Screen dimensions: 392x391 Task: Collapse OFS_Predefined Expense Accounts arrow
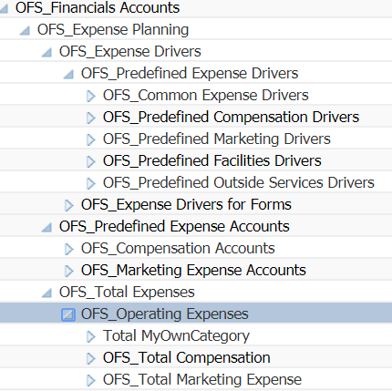[x=46, y=227]
